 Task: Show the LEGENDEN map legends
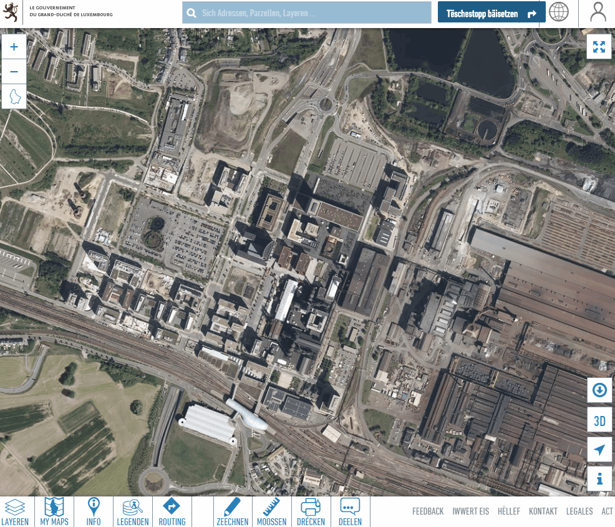(x=132, y=511)
